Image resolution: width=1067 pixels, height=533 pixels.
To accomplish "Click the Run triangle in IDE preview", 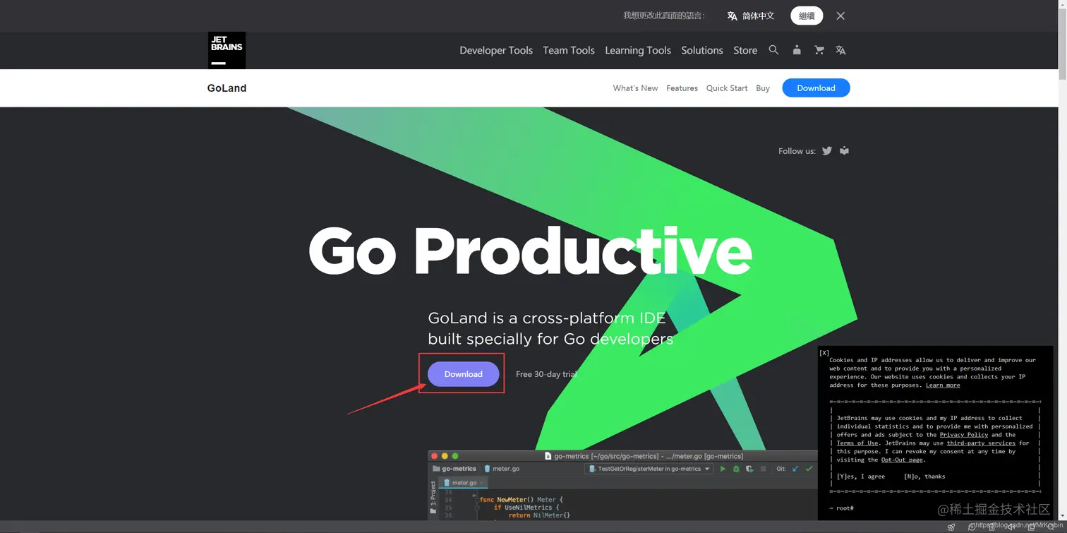I will coord(723,469).
